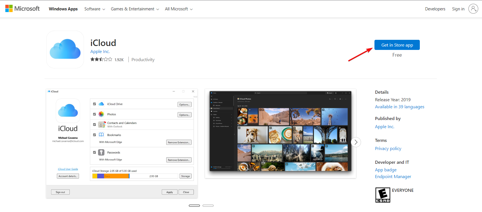The image size is (482, 212).
Task: Click Apply button in screenshot
Action: click(x=169, y=192)
